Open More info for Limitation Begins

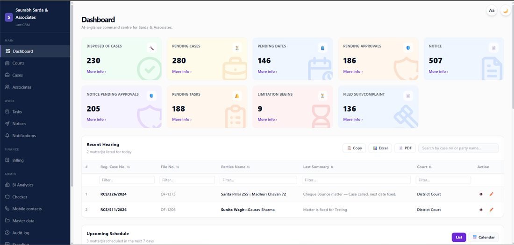pyautogui.click(x=267, y=119)
